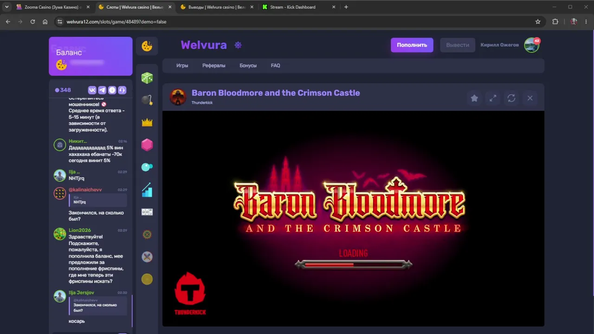The height and width of the screenshot is (334, 594).
Task: Open the crossed swords game icon
Action: click(x=147, y=257)
